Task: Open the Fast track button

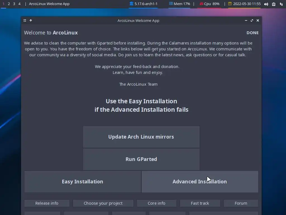Action: pyautogui.click(x=200, y=203)
